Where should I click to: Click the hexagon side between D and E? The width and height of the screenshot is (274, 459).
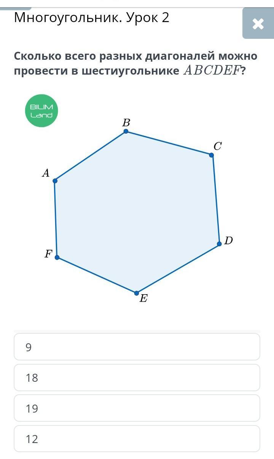point(178,268)
